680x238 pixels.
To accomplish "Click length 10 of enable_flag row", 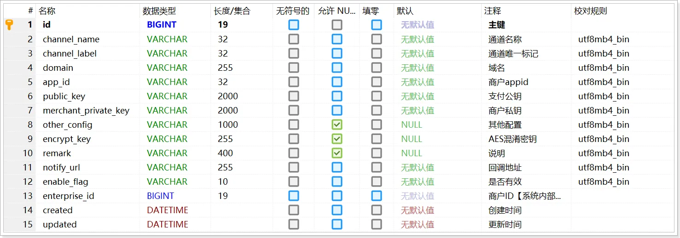I will pos(223,181).
